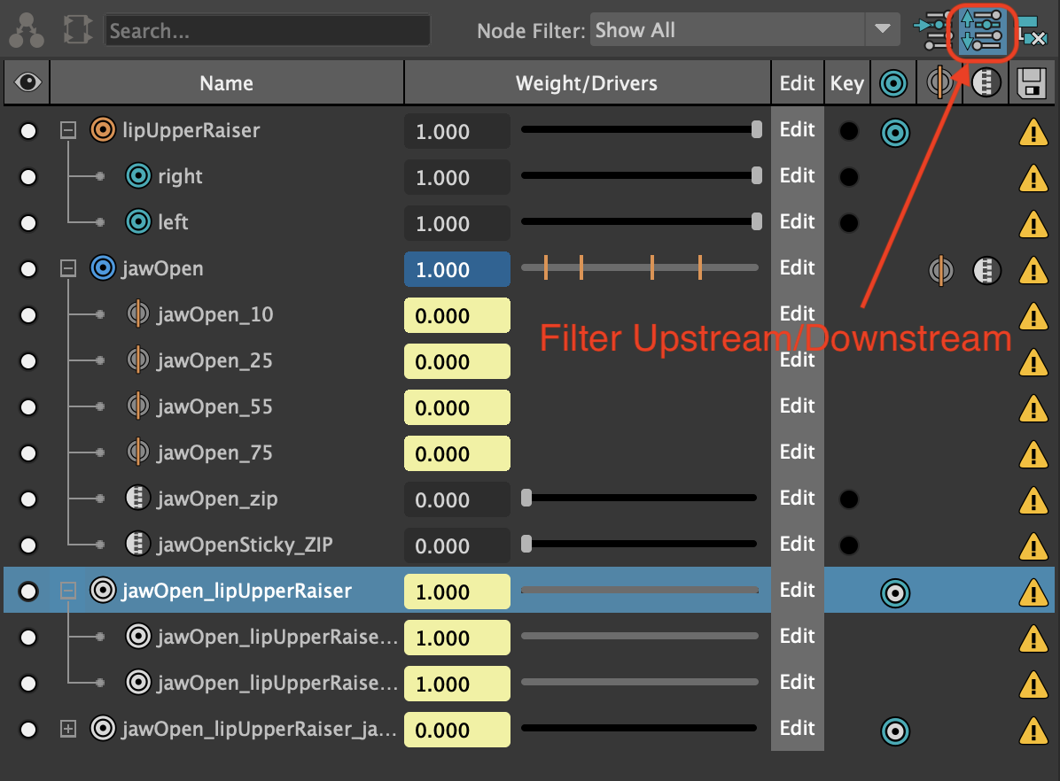Click Edit button for lipUpperRaiser

coord(797,129)
